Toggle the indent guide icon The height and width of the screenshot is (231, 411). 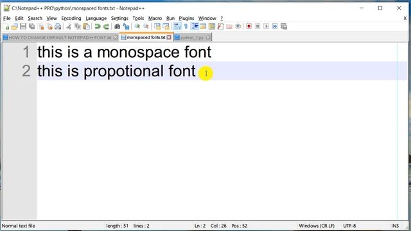195,26
